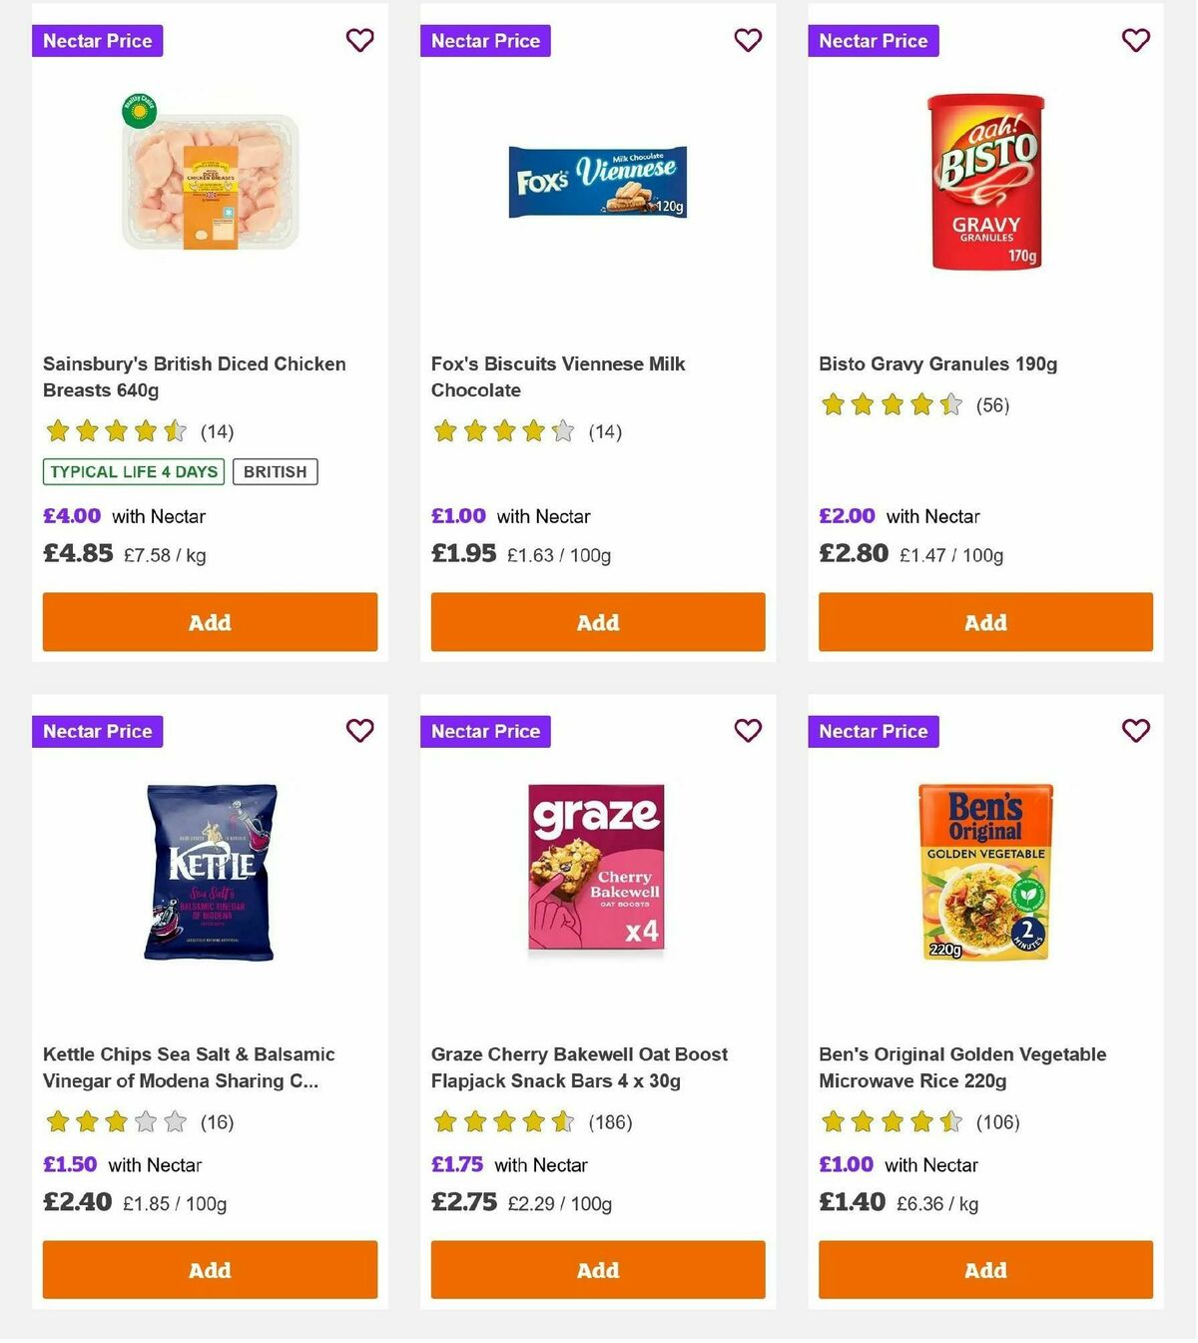The image size is (1198, 1343).
Task: Add the Bisto Gravy Granules to trolley
Action: 984,622
